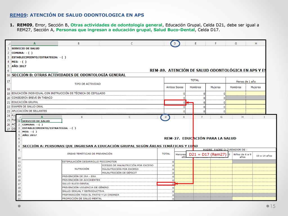Viewport: 288px width, 216px height.
Task: Click 'SERVICIO DE SALUD' cell in REM-A9 sheet
Action: pyautogui.click(x=26, y=48)
